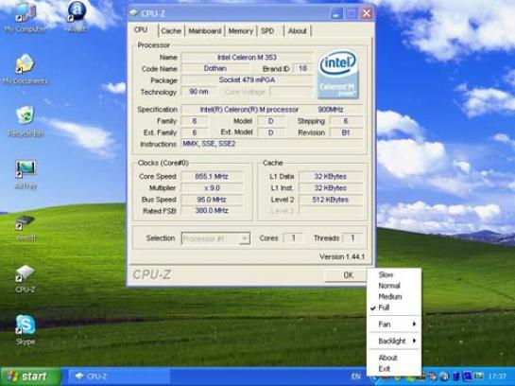515x386 pixels.
Task: Click the Revision value B1
Action: (346, 132)
